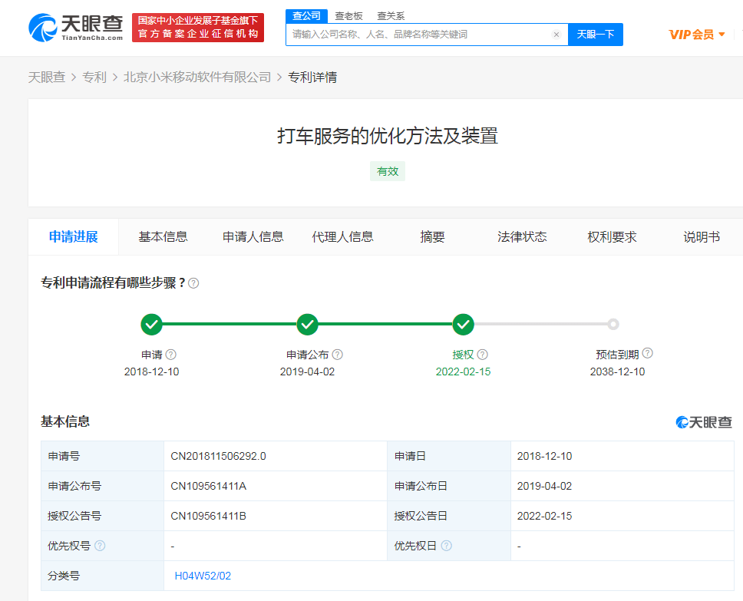
Task: Clear search box with the x icon
Action: (x=556, y=35)
